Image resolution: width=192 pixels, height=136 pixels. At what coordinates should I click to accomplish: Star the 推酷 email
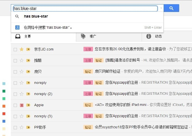pos(21,60)
